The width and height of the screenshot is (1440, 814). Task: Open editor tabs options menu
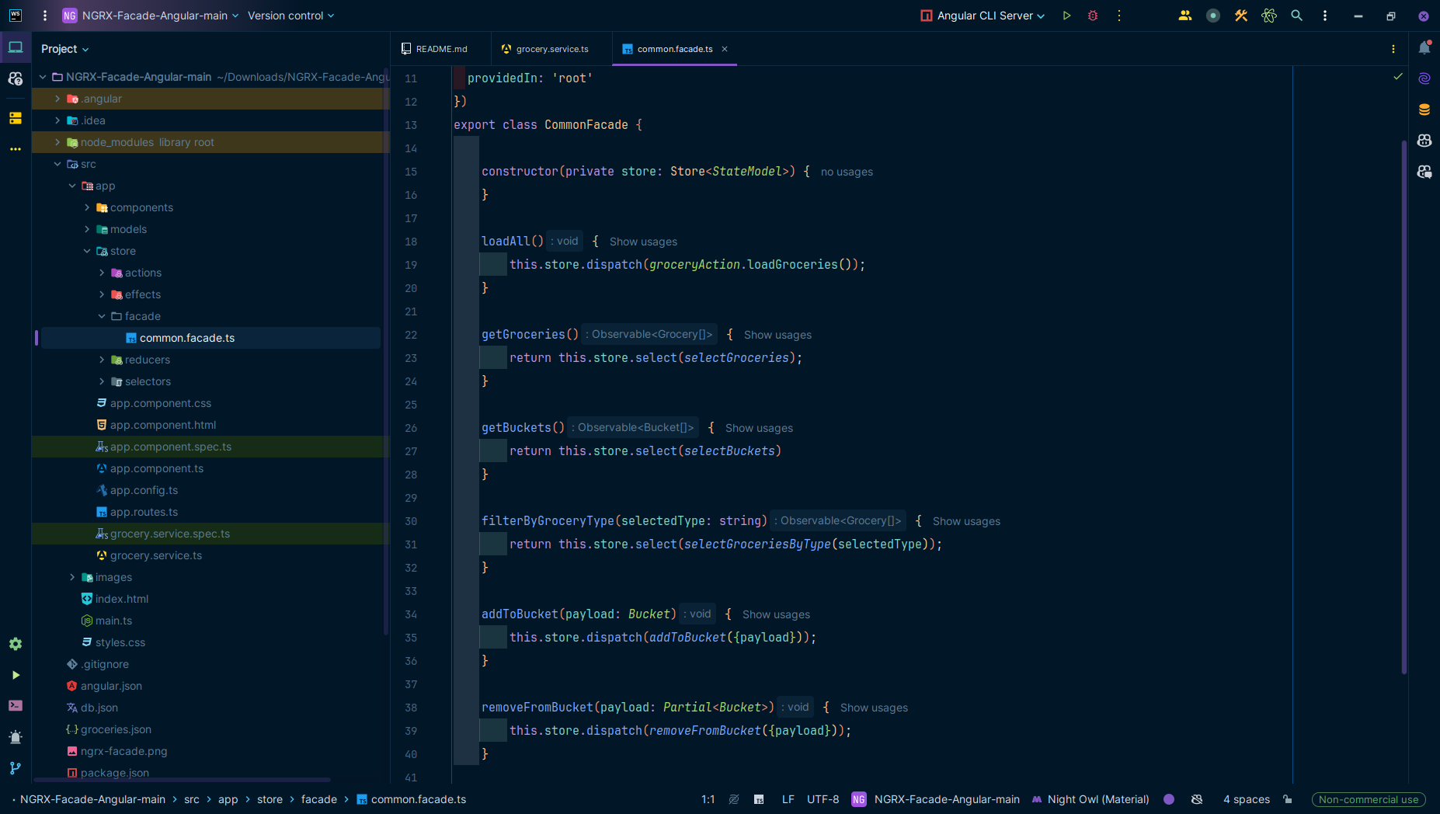(x=1393, y=49)
